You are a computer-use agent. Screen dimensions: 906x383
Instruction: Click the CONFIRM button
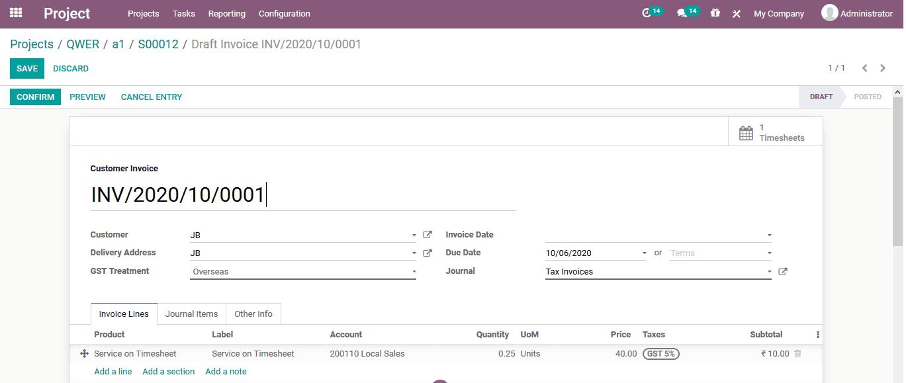35,97
